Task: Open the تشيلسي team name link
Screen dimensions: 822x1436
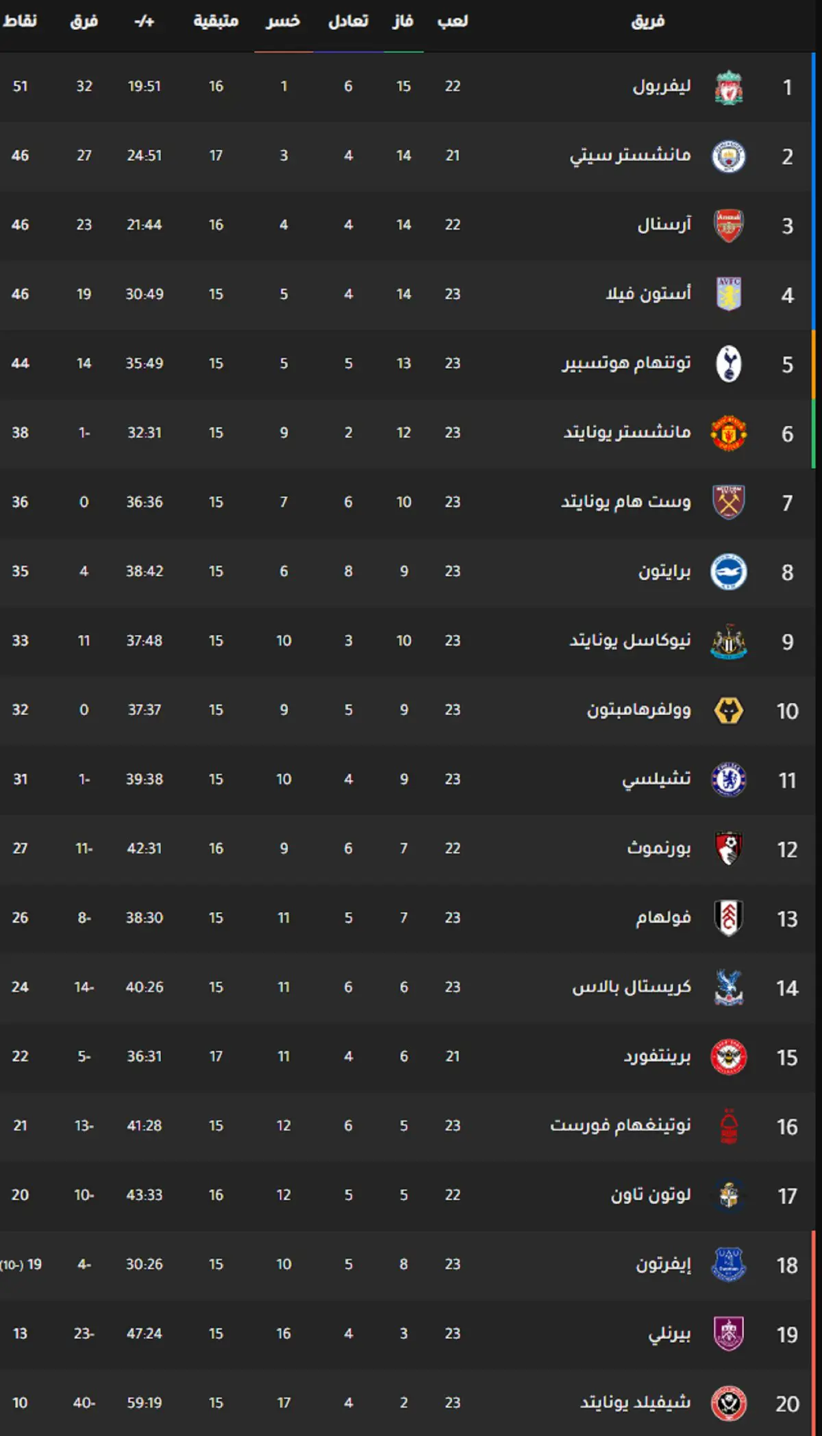Action: [656, 779]
